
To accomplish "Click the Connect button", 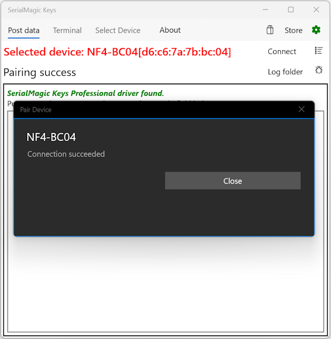I will click(282, 51).
